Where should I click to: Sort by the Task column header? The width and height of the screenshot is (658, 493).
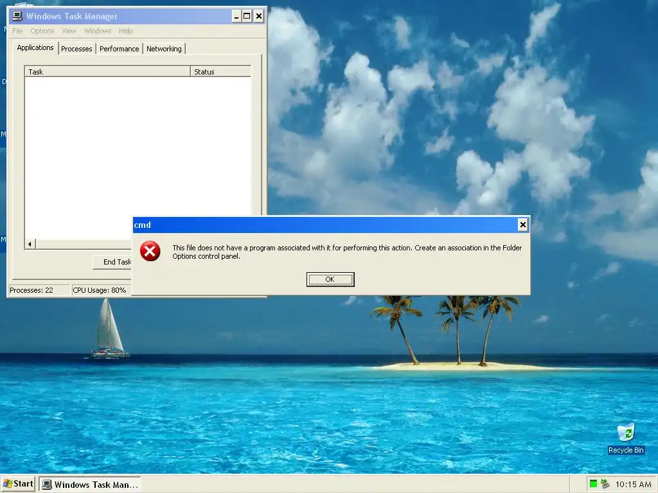point(107,72)
